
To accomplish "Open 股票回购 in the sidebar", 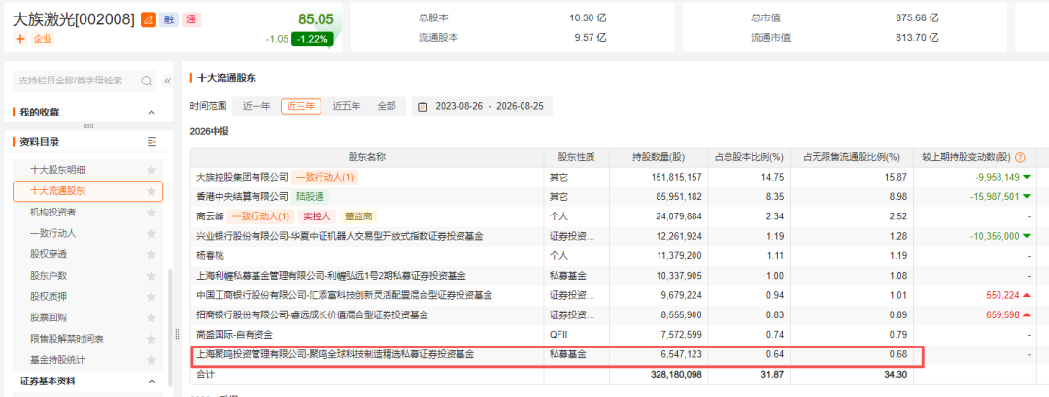I will click(49, 317).
